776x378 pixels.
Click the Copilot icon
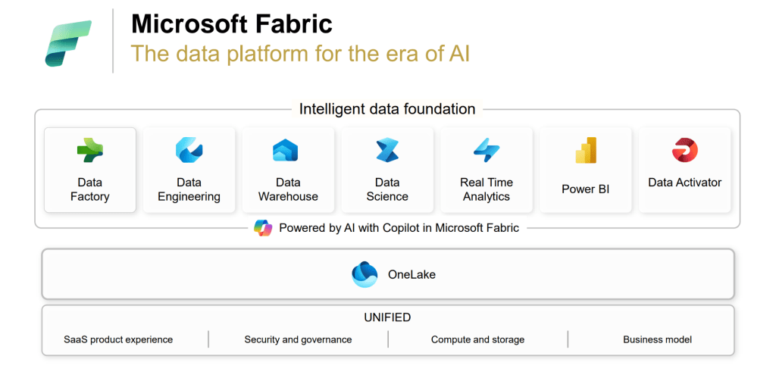(x=263, y=227)
